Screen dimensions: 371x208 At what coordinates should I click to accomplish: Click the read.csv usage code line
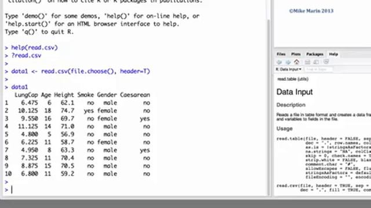click(323, 188)
